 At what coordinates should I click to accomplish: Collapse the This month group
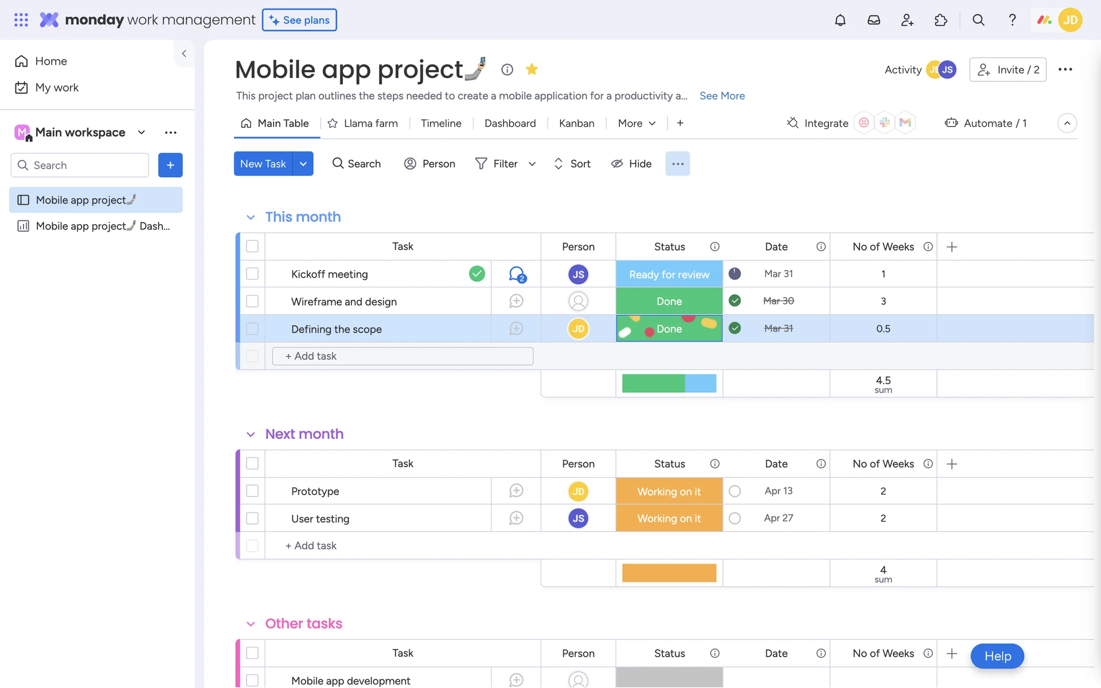pyautogui.click(x=251, y=217)
